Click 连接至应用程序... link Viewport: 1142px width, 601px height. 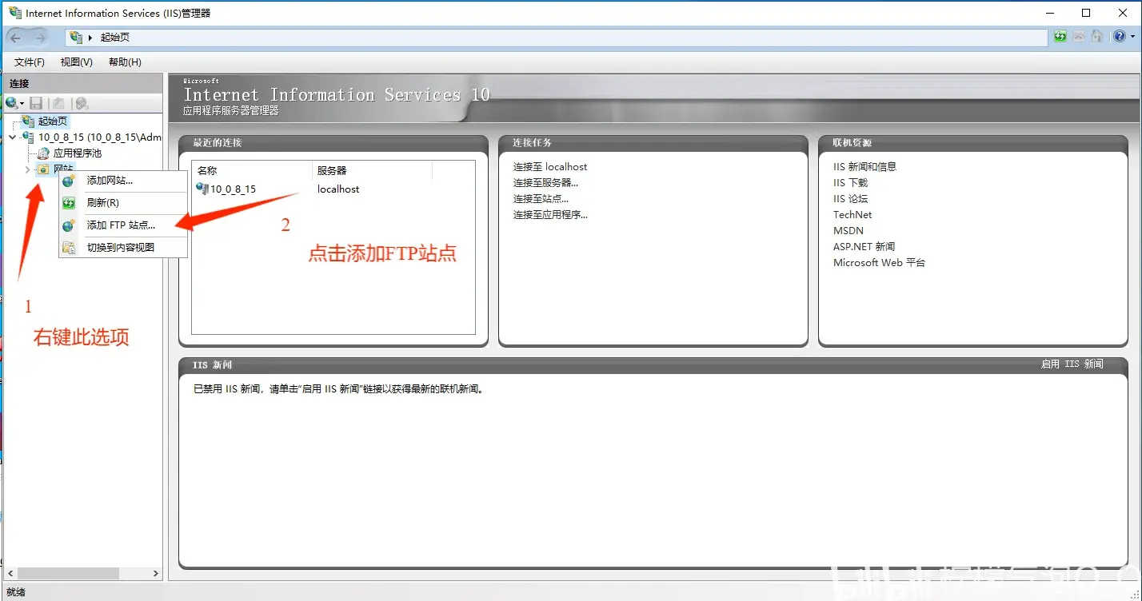(550, 215)
